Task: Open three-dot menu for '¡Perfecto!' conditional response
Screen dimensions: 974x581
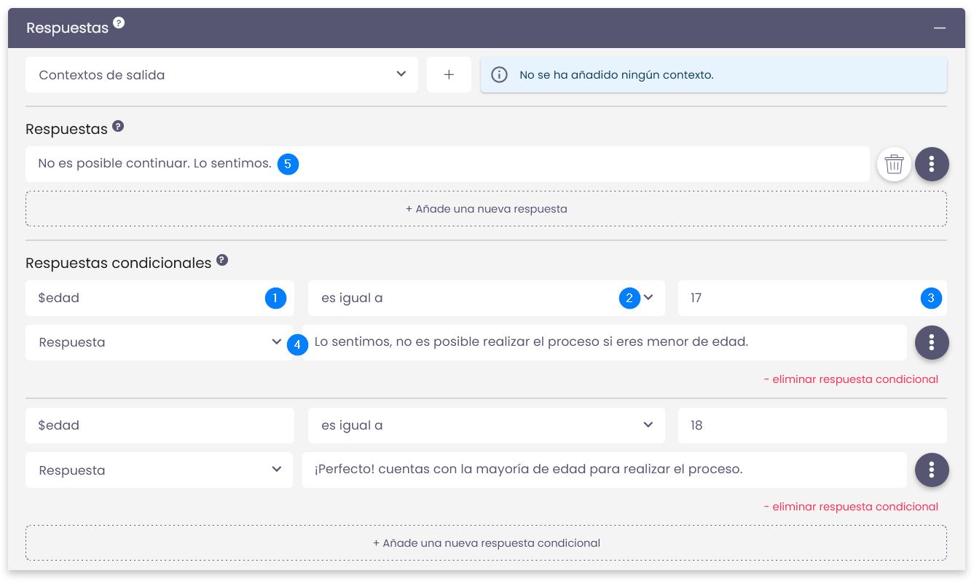Action: coord(932,470)
